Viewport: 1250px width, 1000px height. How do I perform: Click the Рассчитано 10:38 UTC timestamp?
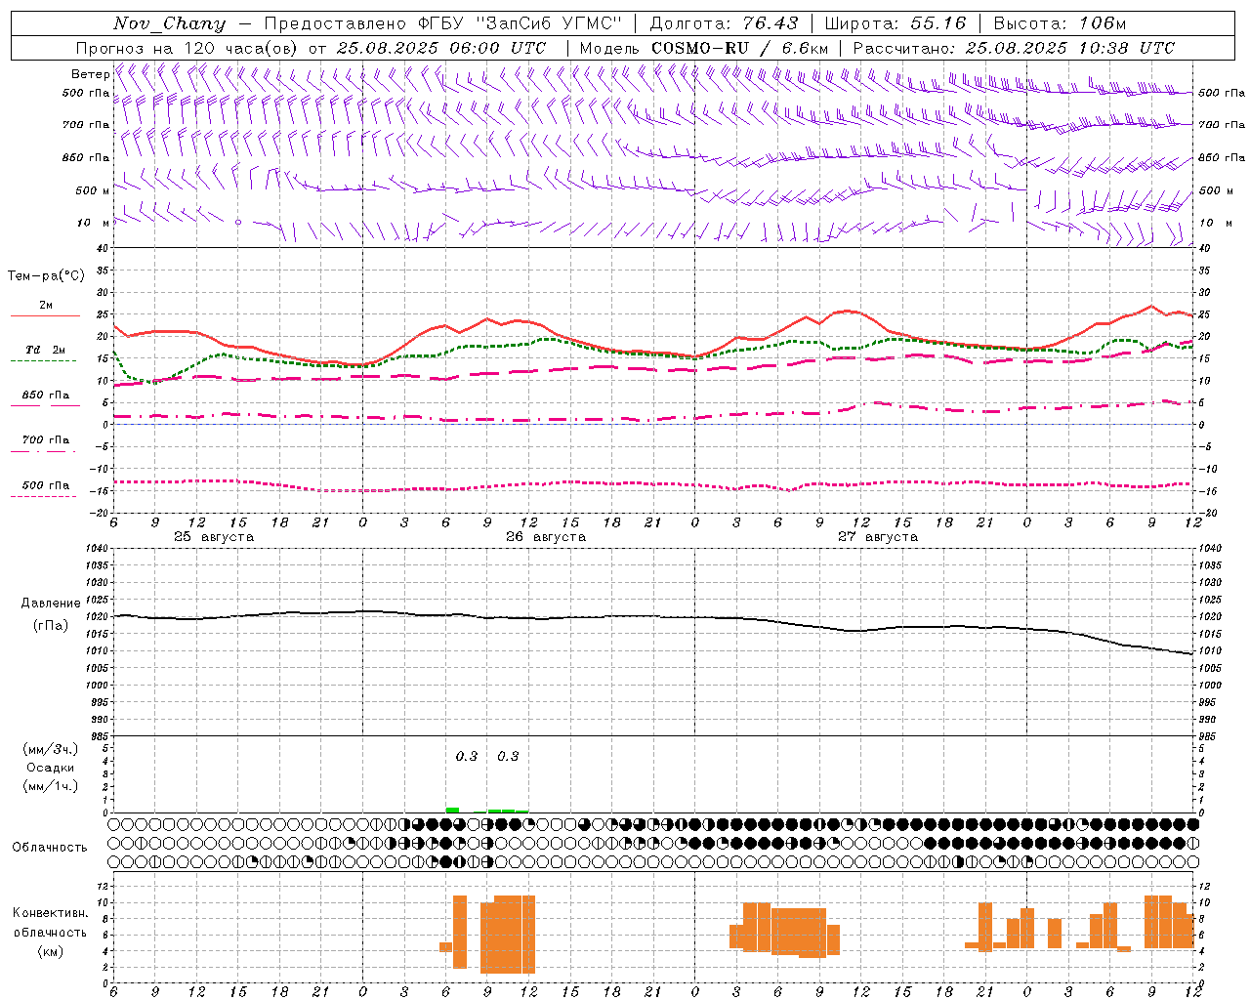[1014, 48]
